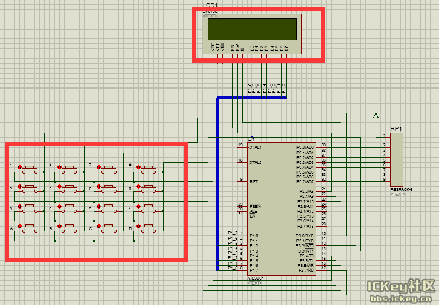Click the P0.7/AD7 pin label
Screen dimensions: 439x305
click(305, 181)
